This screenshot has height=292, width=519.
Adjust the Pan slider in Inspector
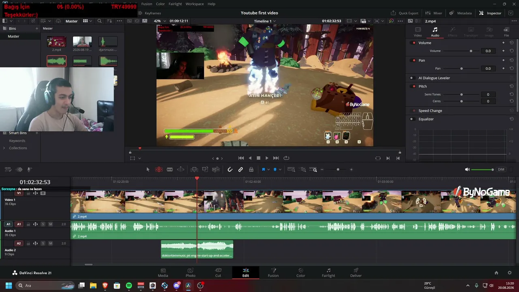click(x=461, y=69)
